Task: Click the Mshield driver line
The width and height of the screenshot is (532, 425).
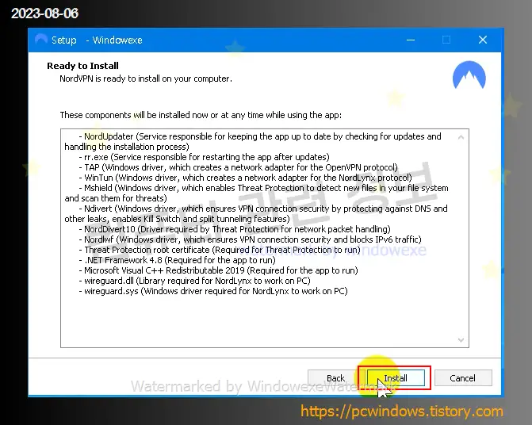Action: [257, 193]
